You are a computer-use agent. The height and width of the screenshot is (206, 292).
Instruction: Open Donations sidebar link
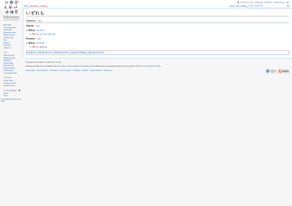[7, 45]
